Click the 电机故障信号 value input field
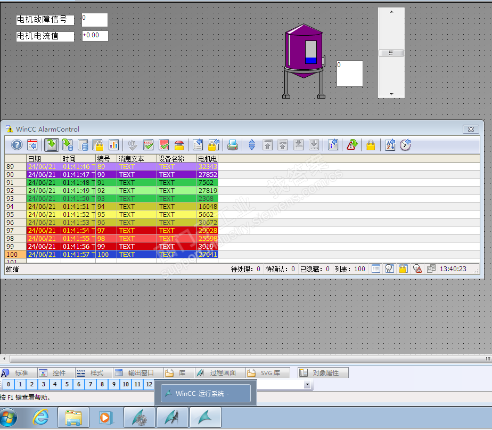This screenshot has height=430, width=492. click(95, 20)
